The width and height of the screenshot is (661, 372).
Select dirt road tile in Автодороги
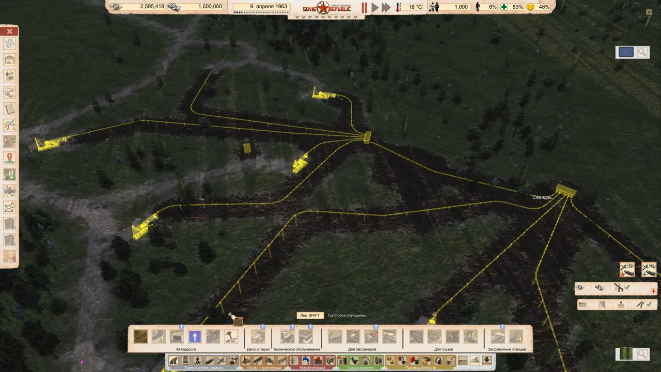click(140, 337)
